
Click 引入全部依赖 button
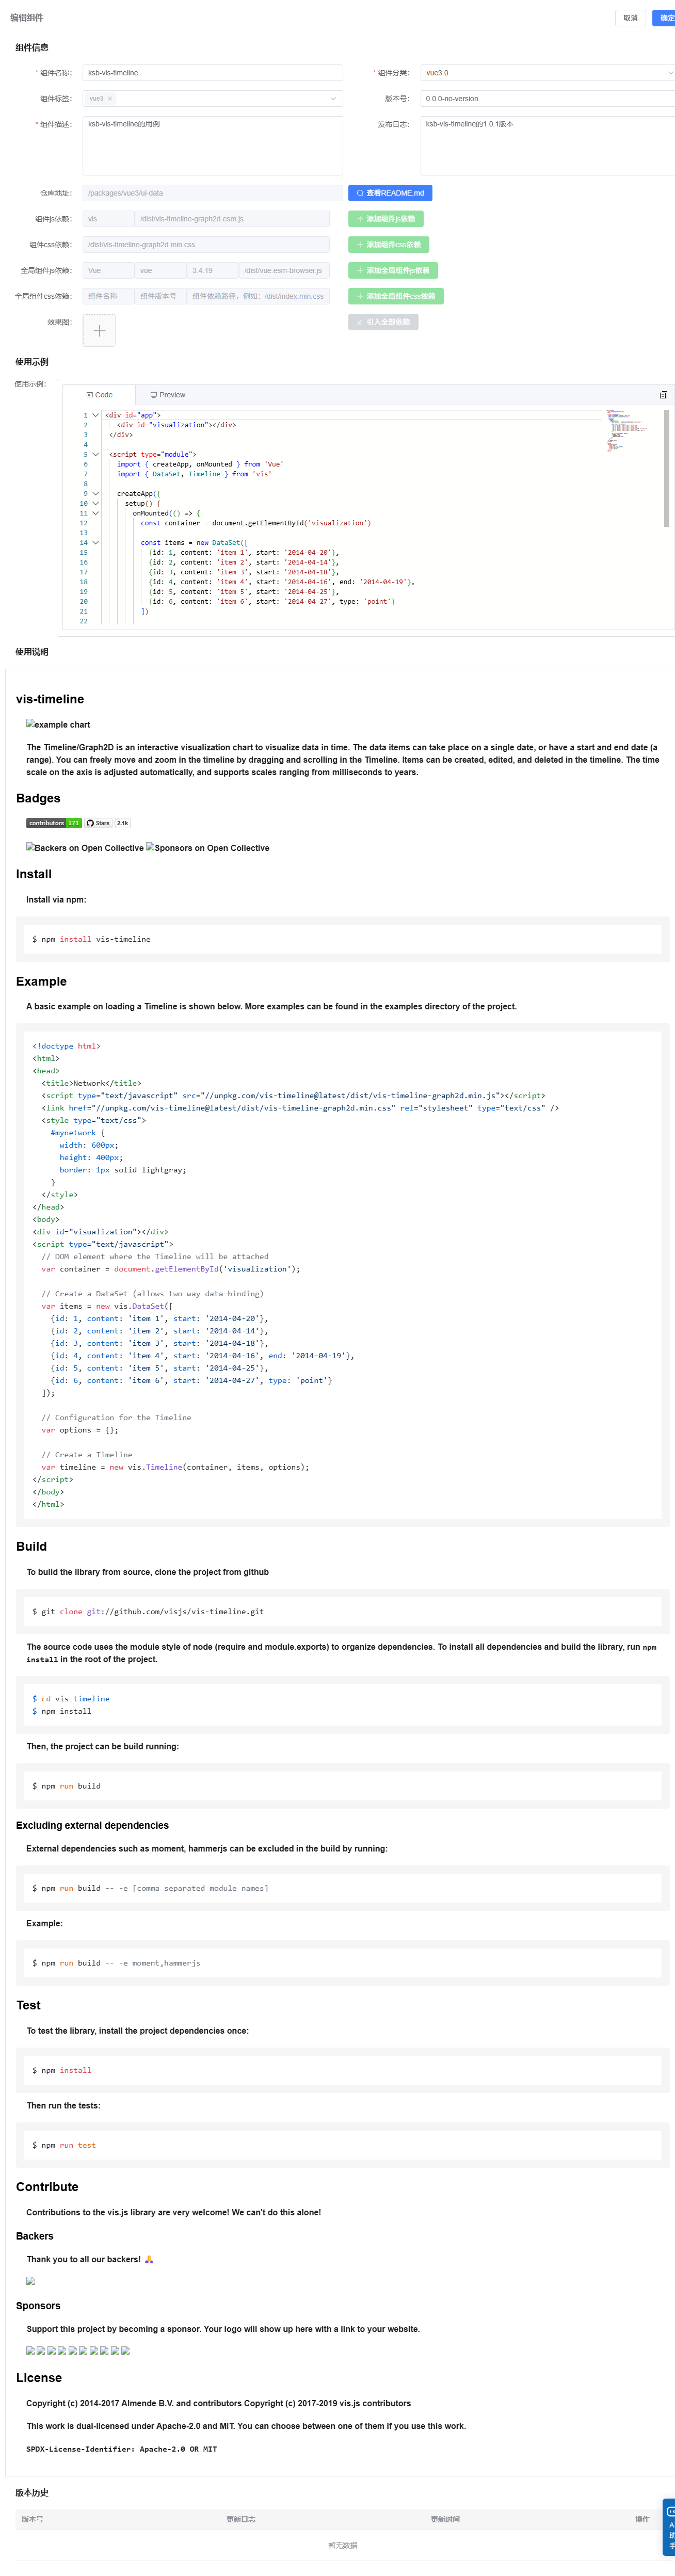pyautogui.click(x=383, y=323)
